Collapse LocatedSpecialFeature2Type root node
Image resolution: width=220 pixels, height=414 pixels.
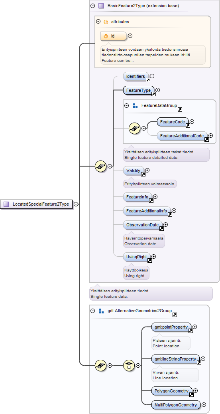[76, 204]
